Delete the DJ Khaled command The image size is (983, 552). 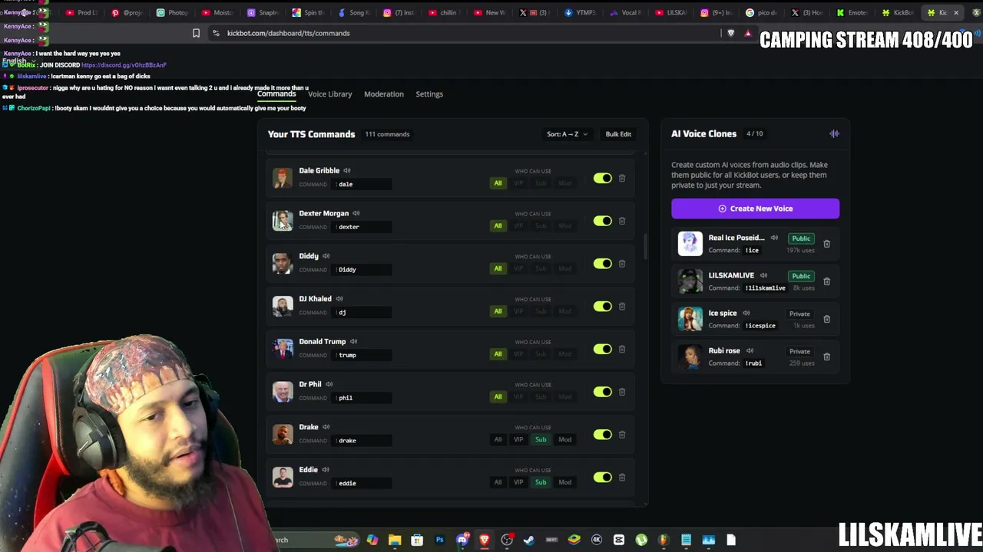(x=622, y=307)
